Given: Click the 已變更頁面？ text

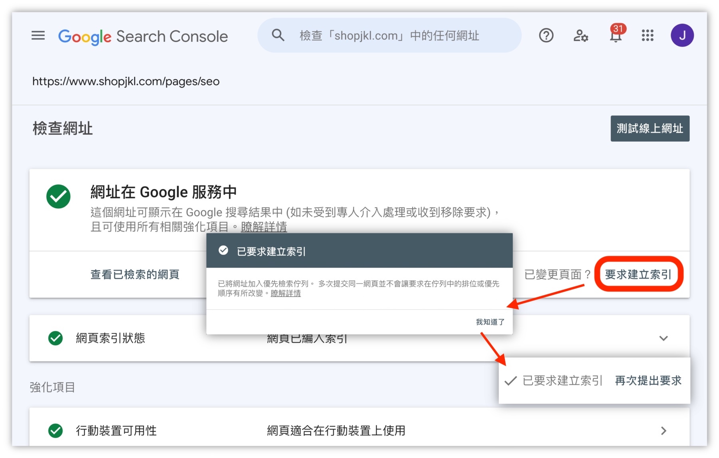Looking at the screenshot, I should [x=558, y=274].
